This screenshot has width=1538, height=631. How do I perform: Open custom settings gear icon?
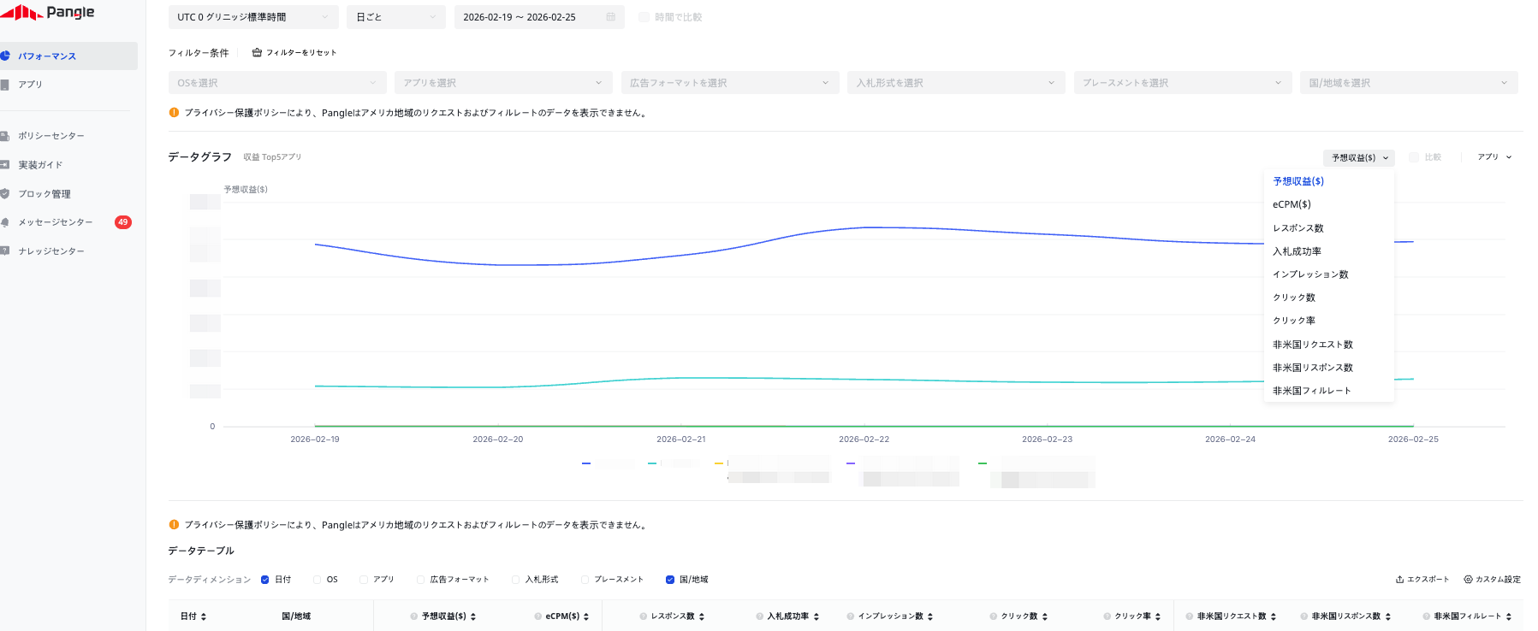tap(1468, 580)
